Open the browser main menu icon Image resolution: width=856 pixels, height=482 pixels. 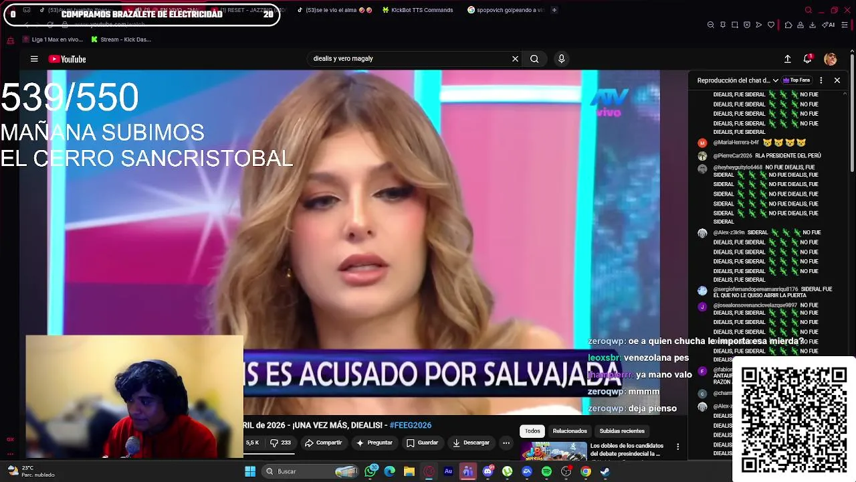coord(845,25)
